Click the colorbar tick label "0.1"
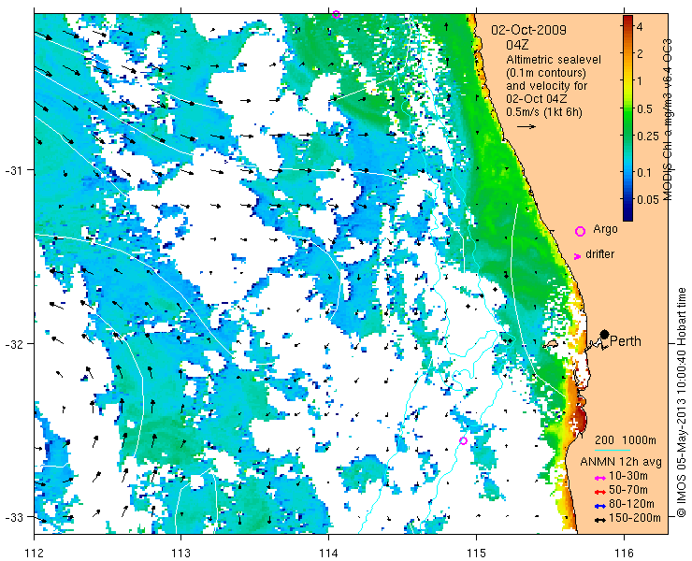The width and height of the screenshot is (692, 561). (x=645, y=172)
